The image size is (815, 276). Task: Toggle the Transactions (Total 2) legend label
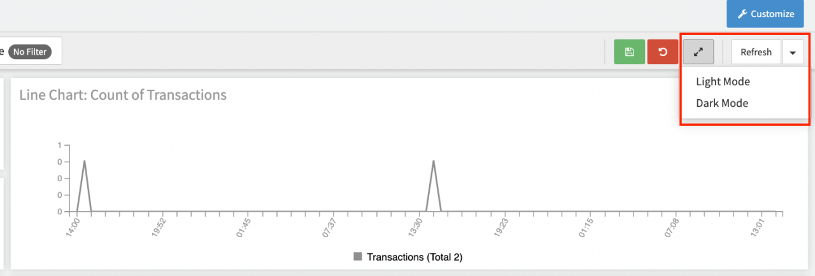[415, 257]
